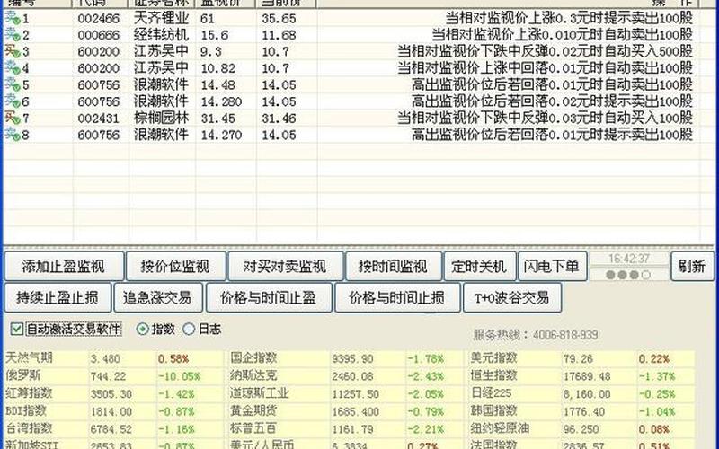Viewport: 719px width, 449px height.
Task: Click the 道琼斯工业 index name
Action: (259, 393)
